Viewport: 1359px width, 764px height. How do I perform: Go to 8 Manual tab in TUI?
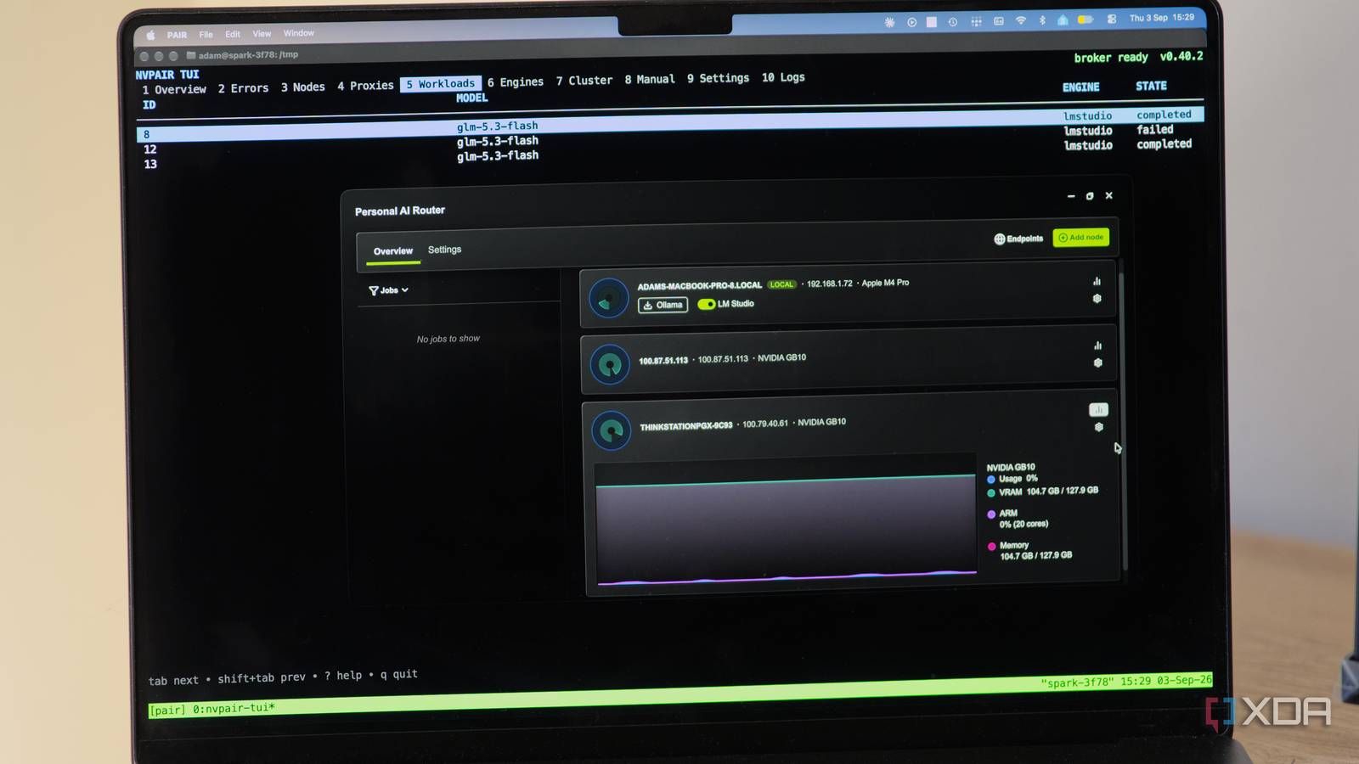650,80
